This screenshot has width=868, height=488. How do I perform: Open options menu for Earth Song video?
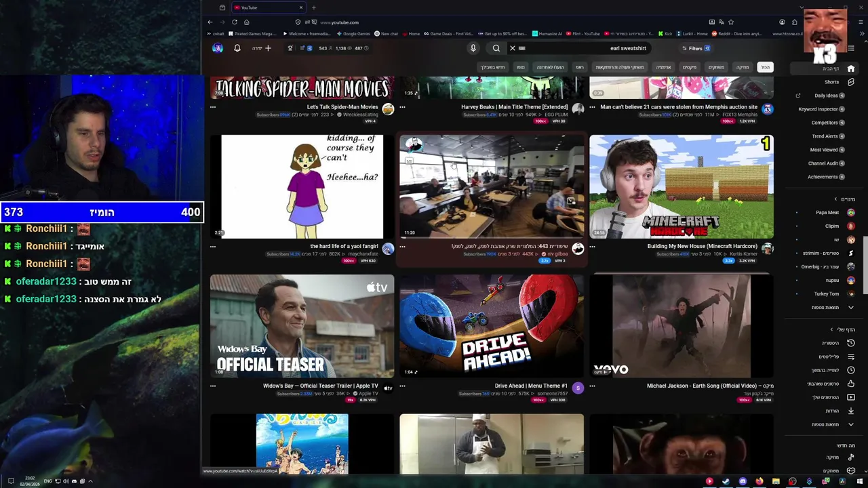pos(592,386)
